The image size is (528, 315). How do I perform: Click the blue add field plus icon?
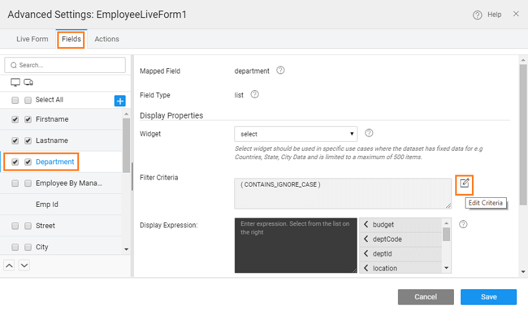pyautogui.click(x=120, y=100)
